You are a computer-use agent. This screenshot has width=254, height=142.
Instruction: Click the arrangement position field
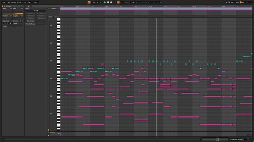pyautogui.click(x=97, y=2)
